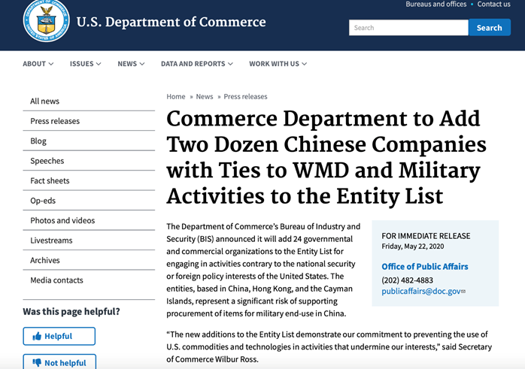Screen dimensions: 525x369
Task: Open Bureaus and offices link
Action: (435, 5)
